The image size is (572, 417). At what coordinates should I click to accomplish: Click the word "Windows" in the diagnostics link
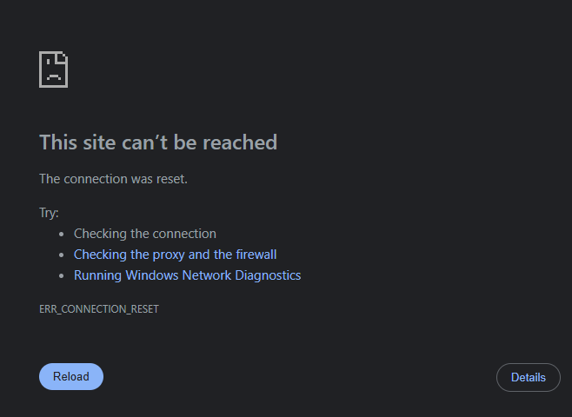pyautogui.click(x=150, y=275)
